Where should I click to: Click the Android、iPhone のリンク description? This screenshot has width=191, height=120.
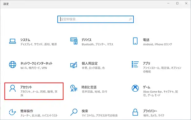tap(158, 44)
